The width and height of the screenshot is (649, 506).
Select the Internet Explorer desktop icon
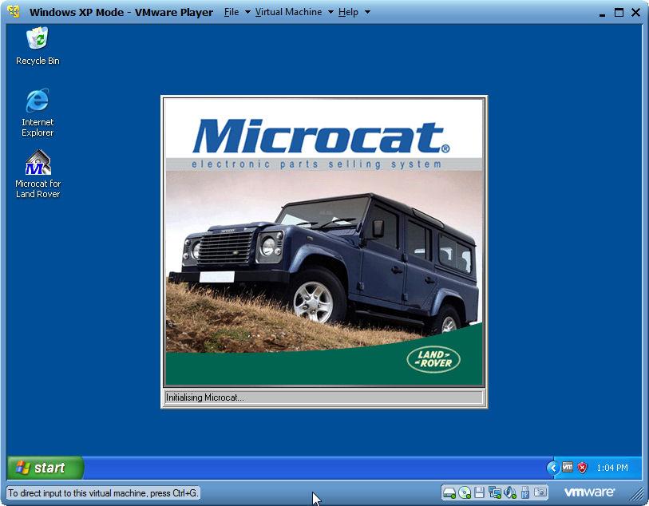point(38,101)
